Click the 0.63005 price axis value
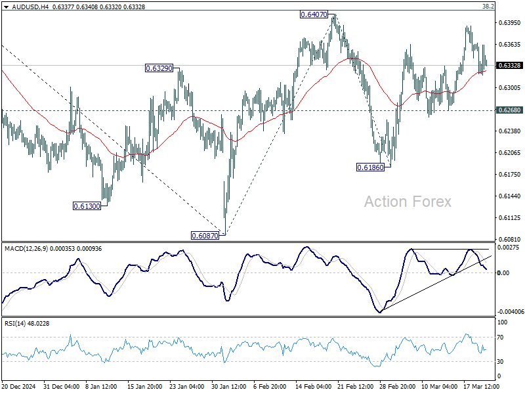This screenshot has height=394, width=525. pyautogui.click(x=510, y=88)
